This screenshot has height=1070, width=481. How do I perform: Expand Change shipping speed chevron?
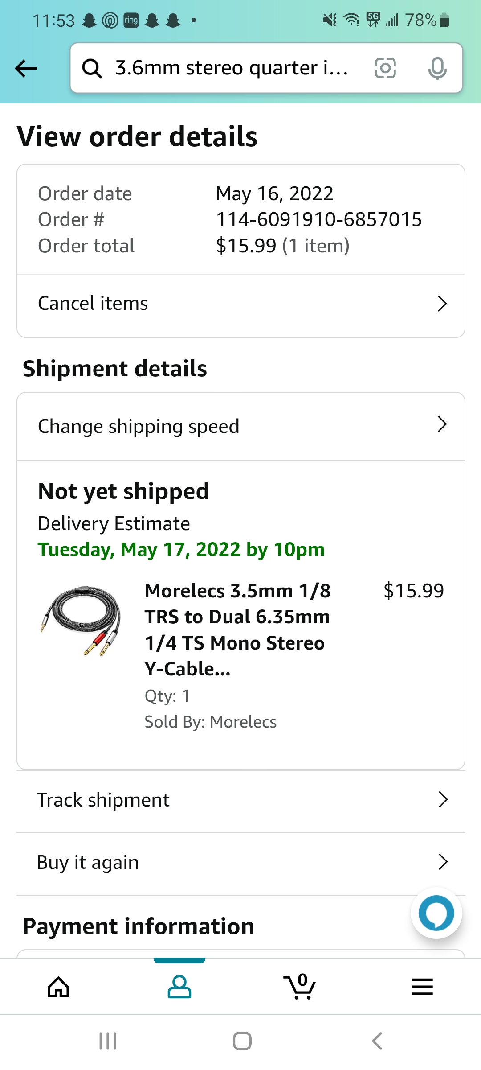[442, 424]
